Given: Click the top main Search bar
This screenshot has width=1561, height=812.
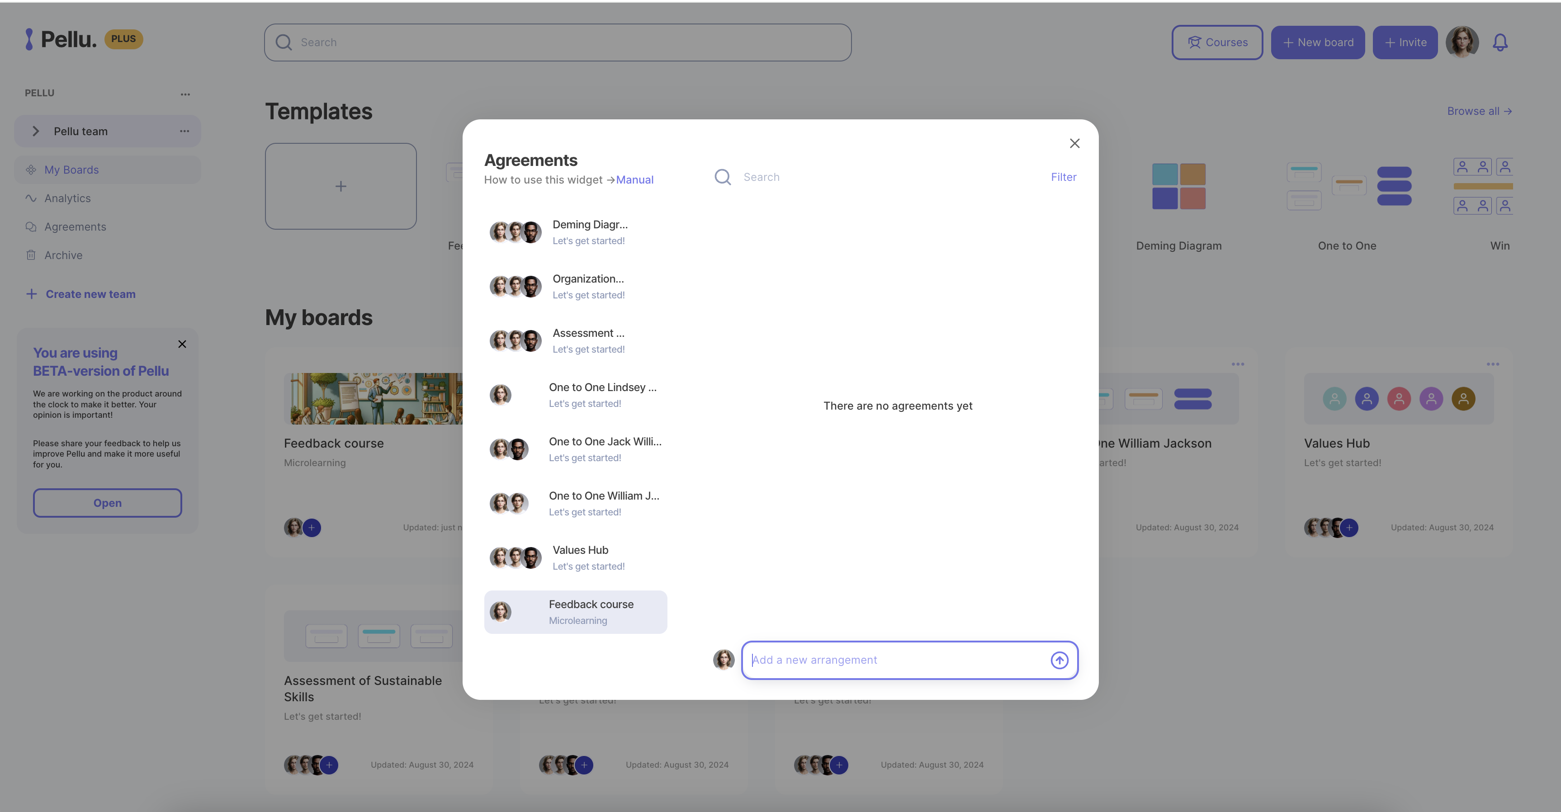Looking at the screenshot, I should point(558,42).
